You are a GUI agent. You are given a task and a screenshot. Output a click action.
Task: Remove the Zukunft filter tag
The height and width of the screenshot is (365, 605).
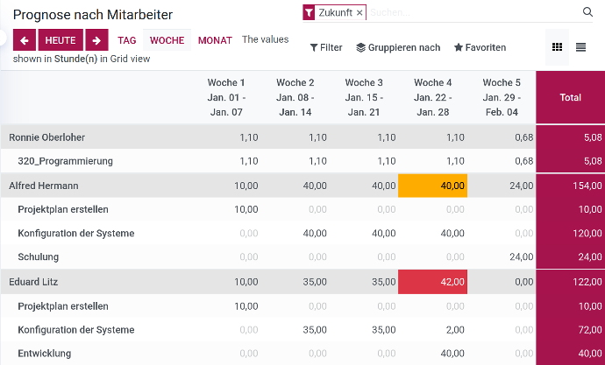pyautogui.click(x=359, y=13)
